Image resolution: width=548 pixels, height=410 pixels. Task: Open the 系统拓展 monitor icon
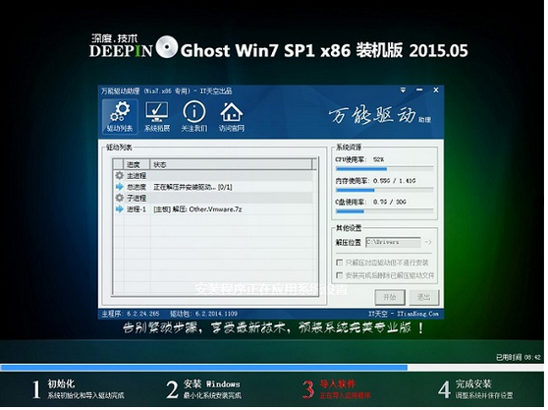[x=157, y=116]
